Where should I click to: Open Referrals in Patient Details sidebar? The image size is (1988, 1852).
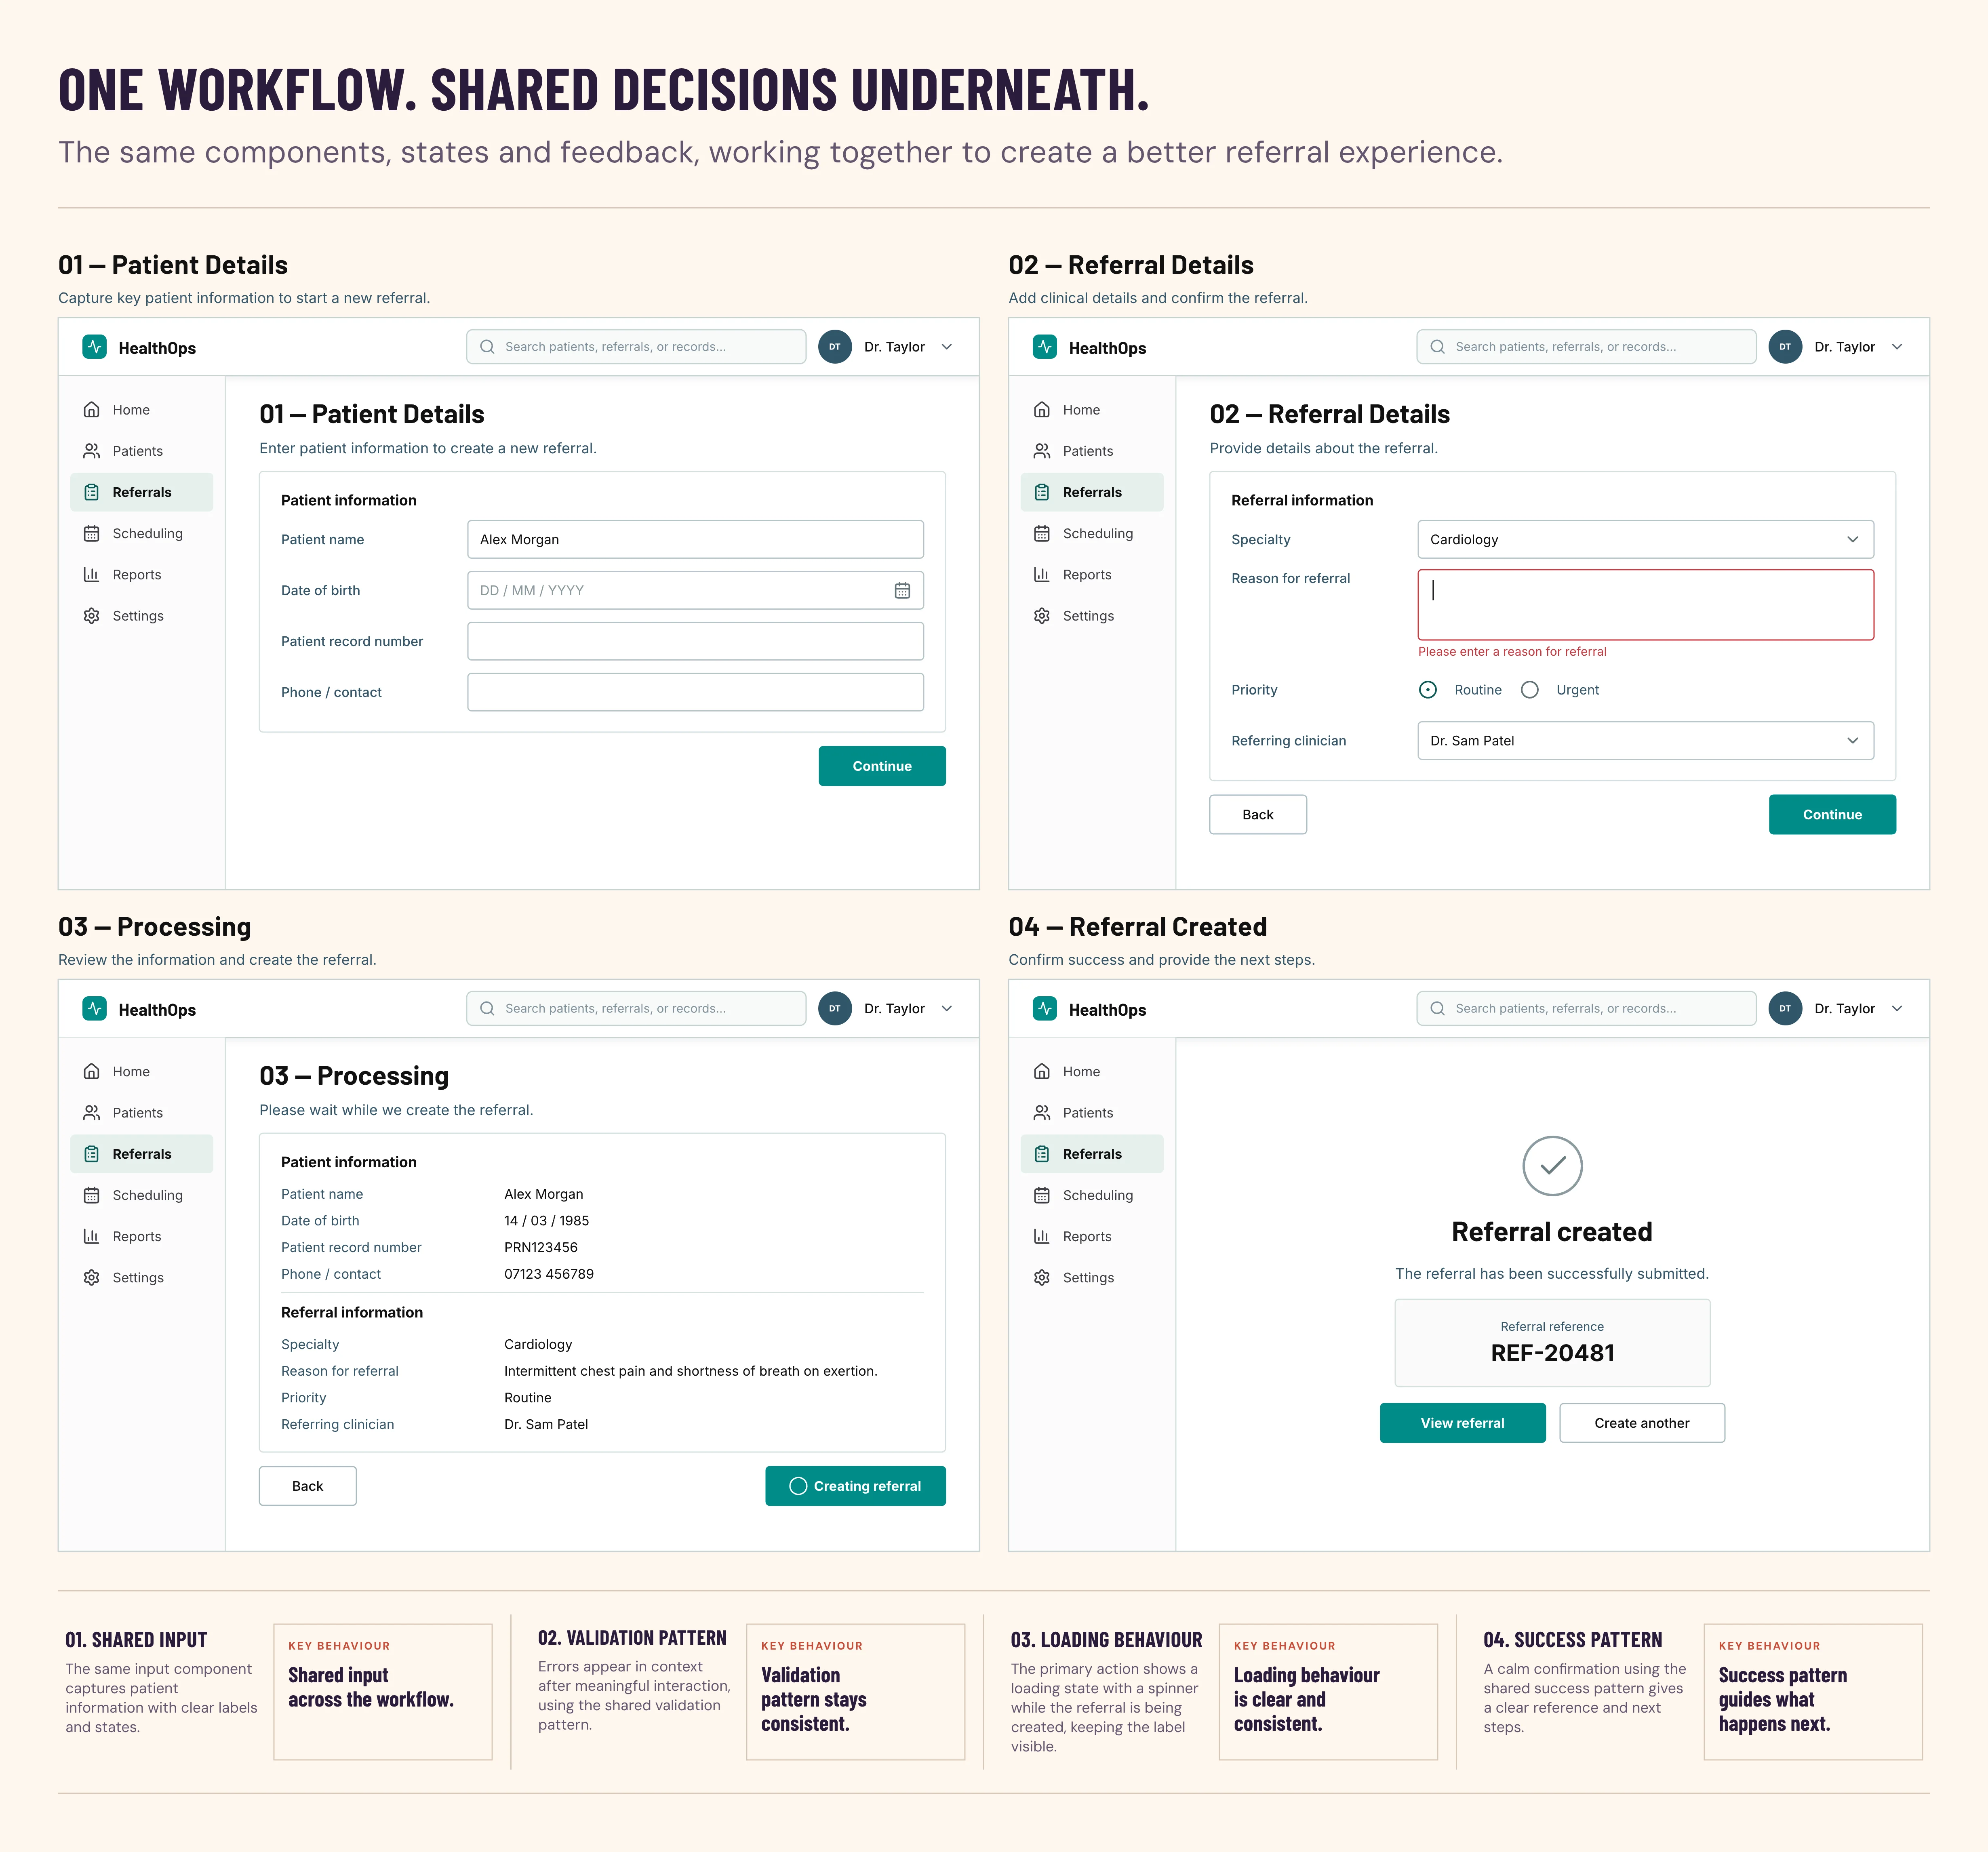142,492
